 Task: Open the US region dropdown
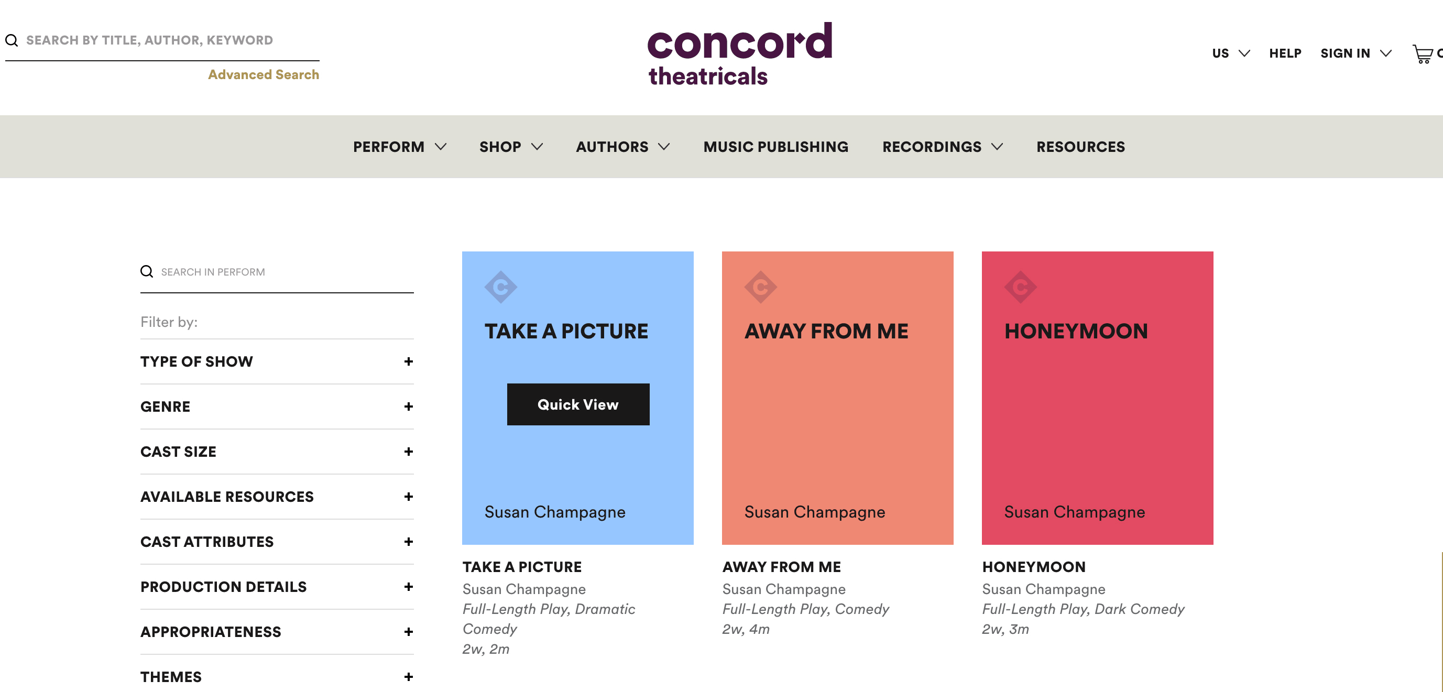1230,53
